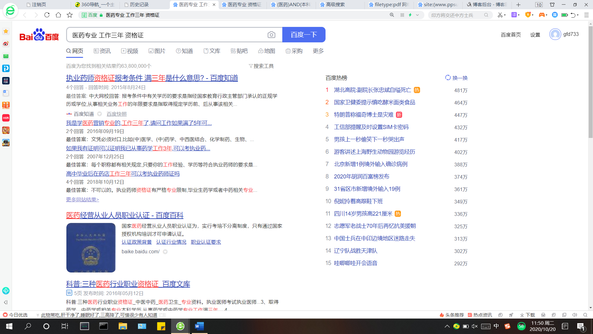Bookmark page with star icon
The image size is (593, 334).
pos(69,15)
